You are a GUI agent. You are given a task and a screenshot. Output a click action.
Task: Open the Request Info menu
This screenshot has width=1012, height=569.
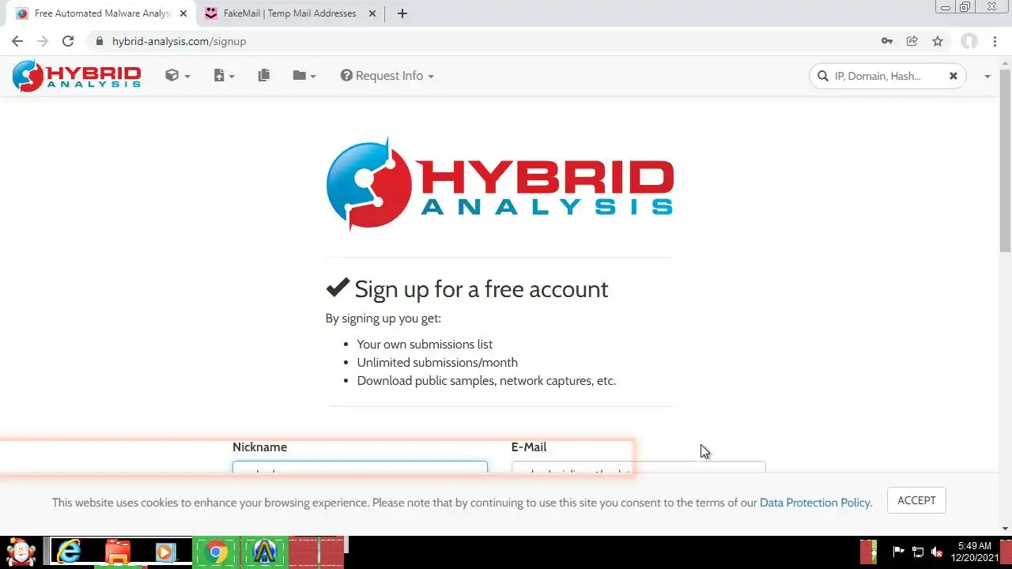coord(387,76)
